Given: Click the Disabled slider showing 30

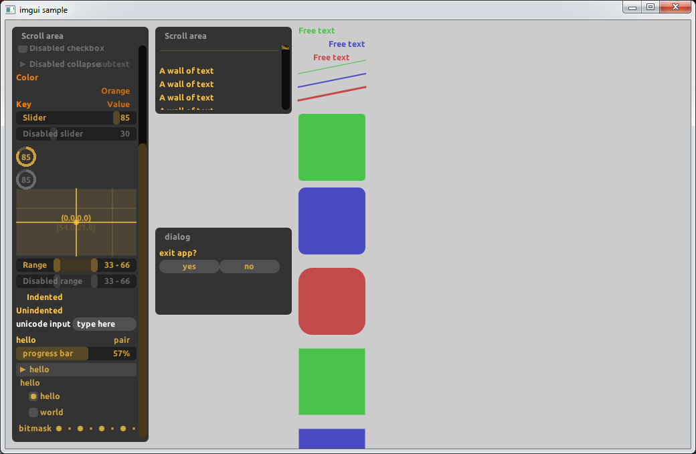Looking at the screenshot, I should pos(76,134).
